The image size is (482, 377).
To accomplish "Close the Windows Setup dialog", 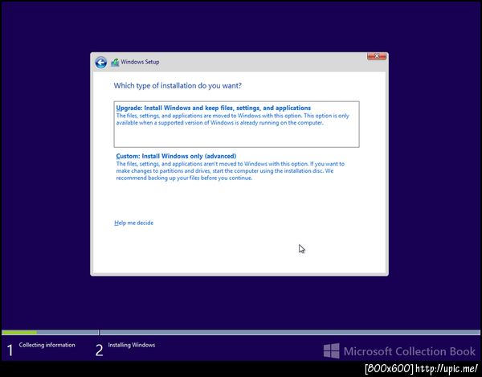I will 377,56.
